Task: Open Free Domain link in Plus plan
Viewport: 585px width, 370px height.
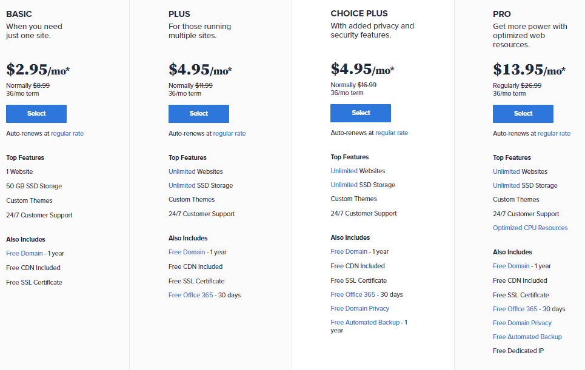Action: tap(187, 252)
